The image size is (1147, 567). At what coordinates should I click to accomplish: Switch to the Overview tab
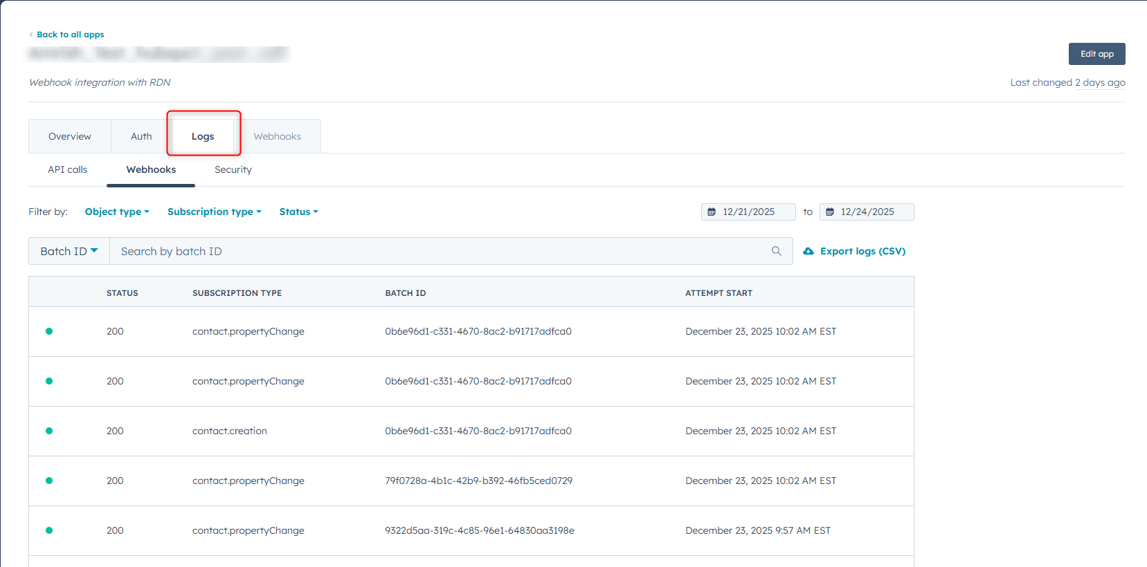70,136
